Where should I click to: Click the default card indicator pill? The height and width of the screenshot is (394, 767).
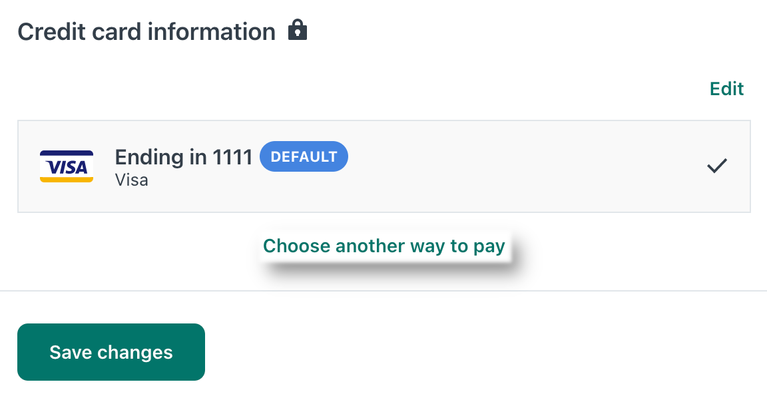tap(304, 156)
